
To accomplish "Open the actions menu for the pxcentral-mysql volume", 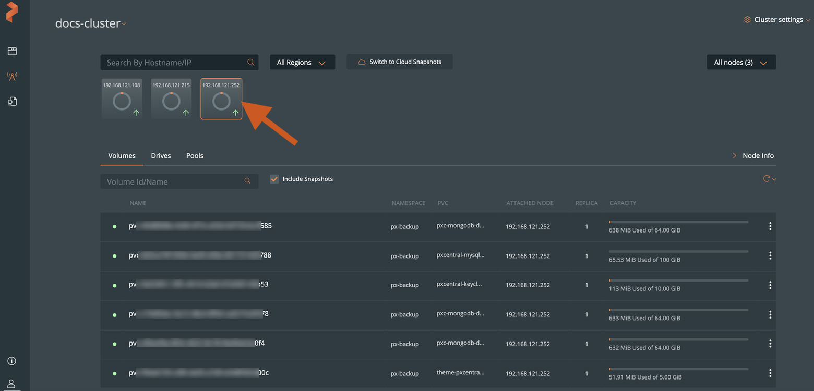I will 770,255.
